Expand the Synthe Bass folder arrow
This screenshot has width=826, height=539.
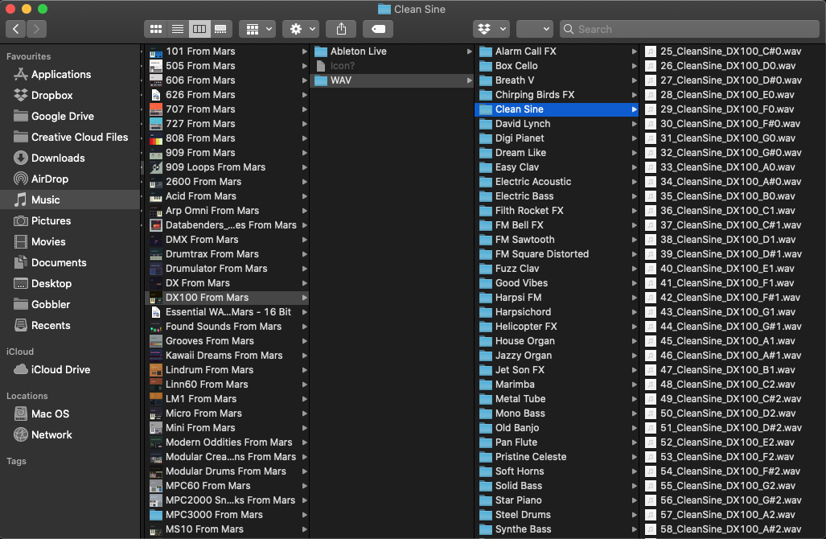click(x=635, y=529)
